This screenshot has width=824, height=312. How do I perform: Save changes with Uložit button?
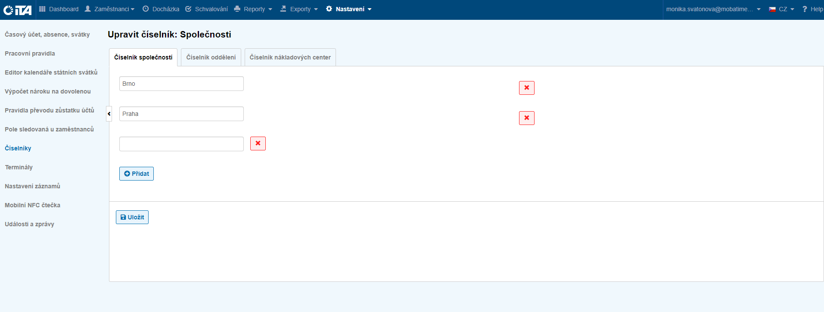(x=132, y=217)
